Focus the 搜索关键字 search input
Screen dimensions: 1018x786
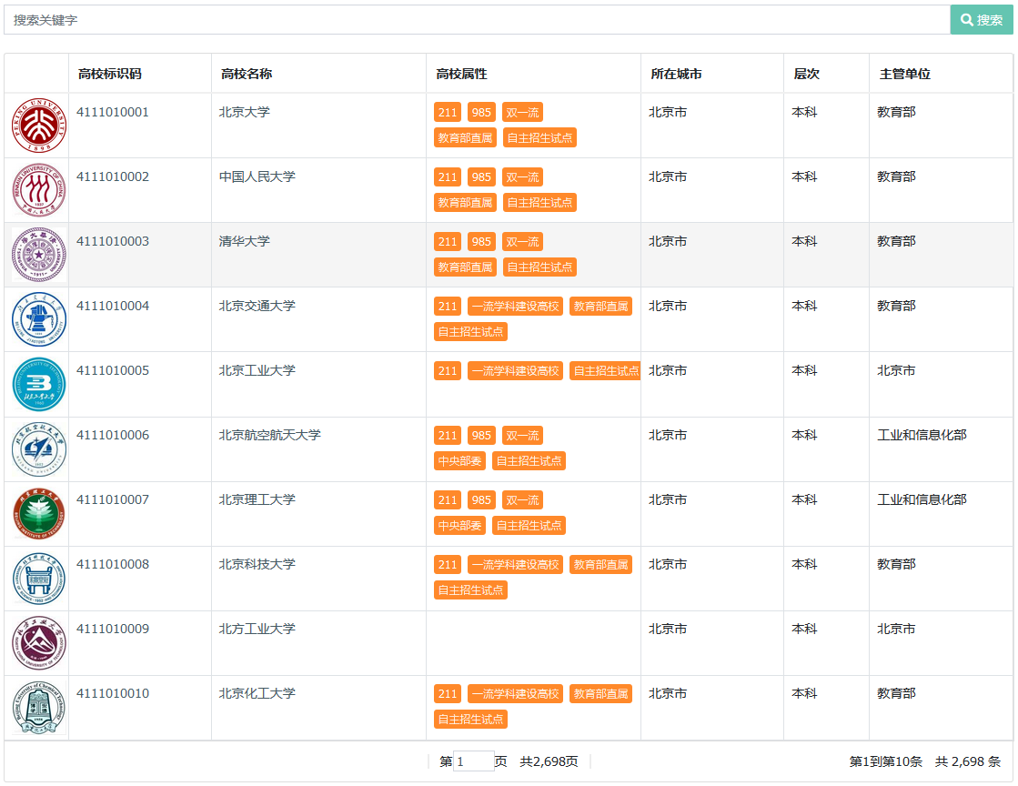click(x=478, y=20)
